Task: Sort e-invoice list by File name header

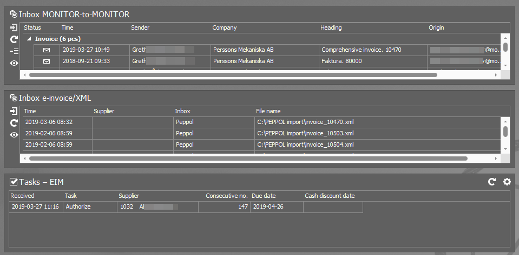Action: pos(268,111)
